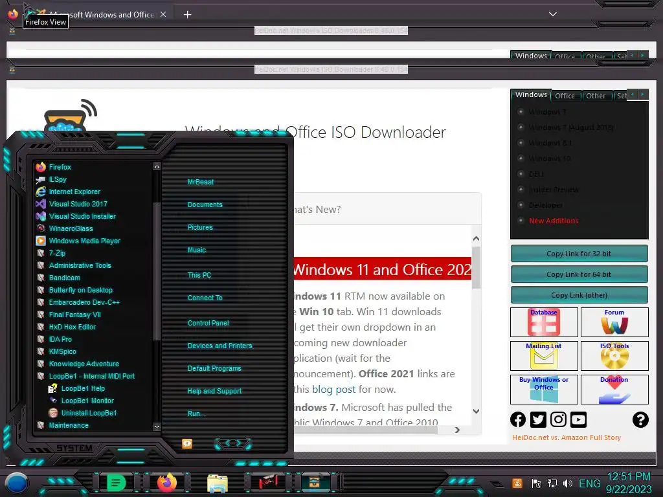Open the Forum tile

point(614,322)
